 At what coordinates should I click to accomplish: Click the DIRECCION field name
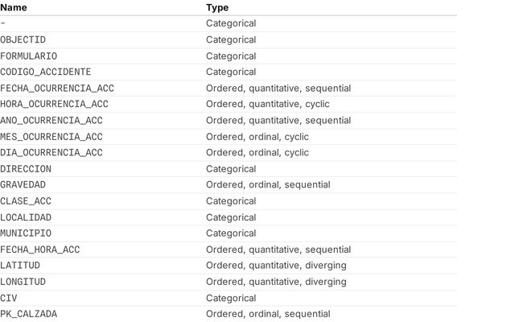pos(26,169)
